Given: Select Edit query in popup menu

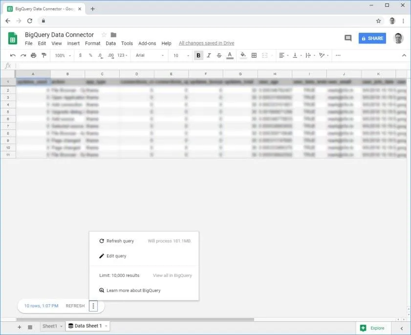Looking at the screenshot, I should (x=113, y=256).
